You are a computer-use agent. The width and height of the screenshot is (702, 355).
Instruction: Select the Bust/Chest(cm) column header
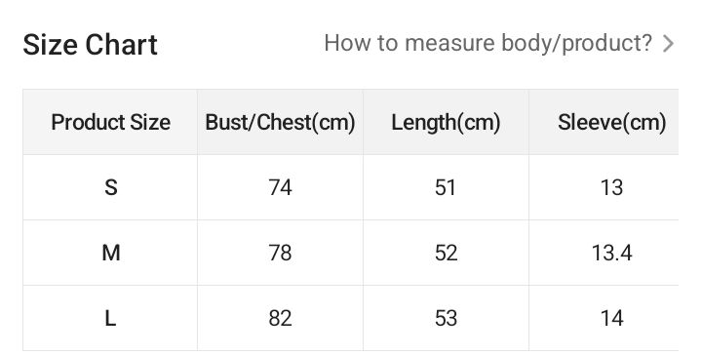pos(280,122)
